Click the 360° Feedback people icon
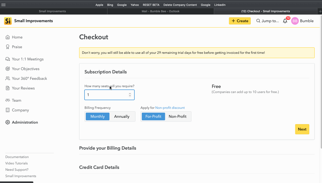Screen dimensions: 322x183 pyautogui.click(x=8, y=79)
